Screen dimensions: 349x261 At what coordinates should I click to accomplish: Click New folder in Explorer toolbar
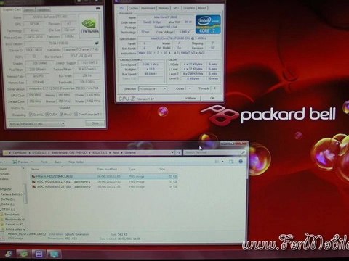pos(76,162)
